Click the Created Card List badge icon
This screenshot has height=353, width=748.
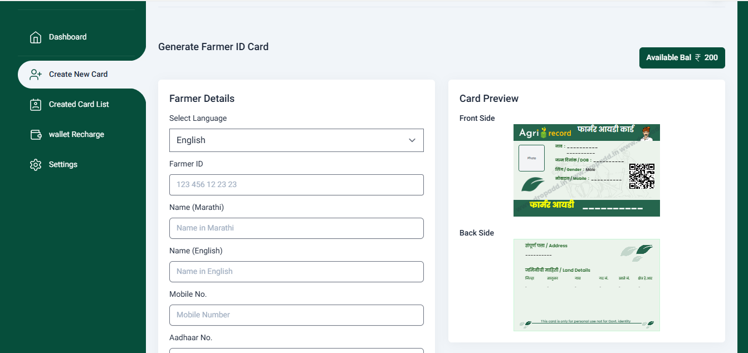[x=36, y=105]
